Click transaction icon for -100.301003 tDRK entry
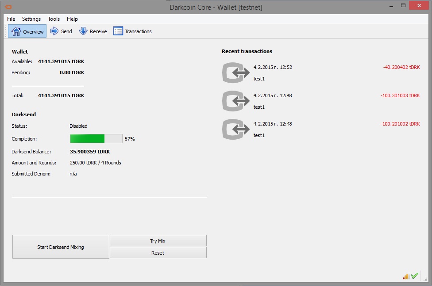The height and width of the screenshot is (286, 432). (236, 101)
